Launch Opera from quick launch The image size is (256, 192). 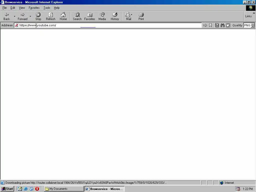click(x=37, y=189)
